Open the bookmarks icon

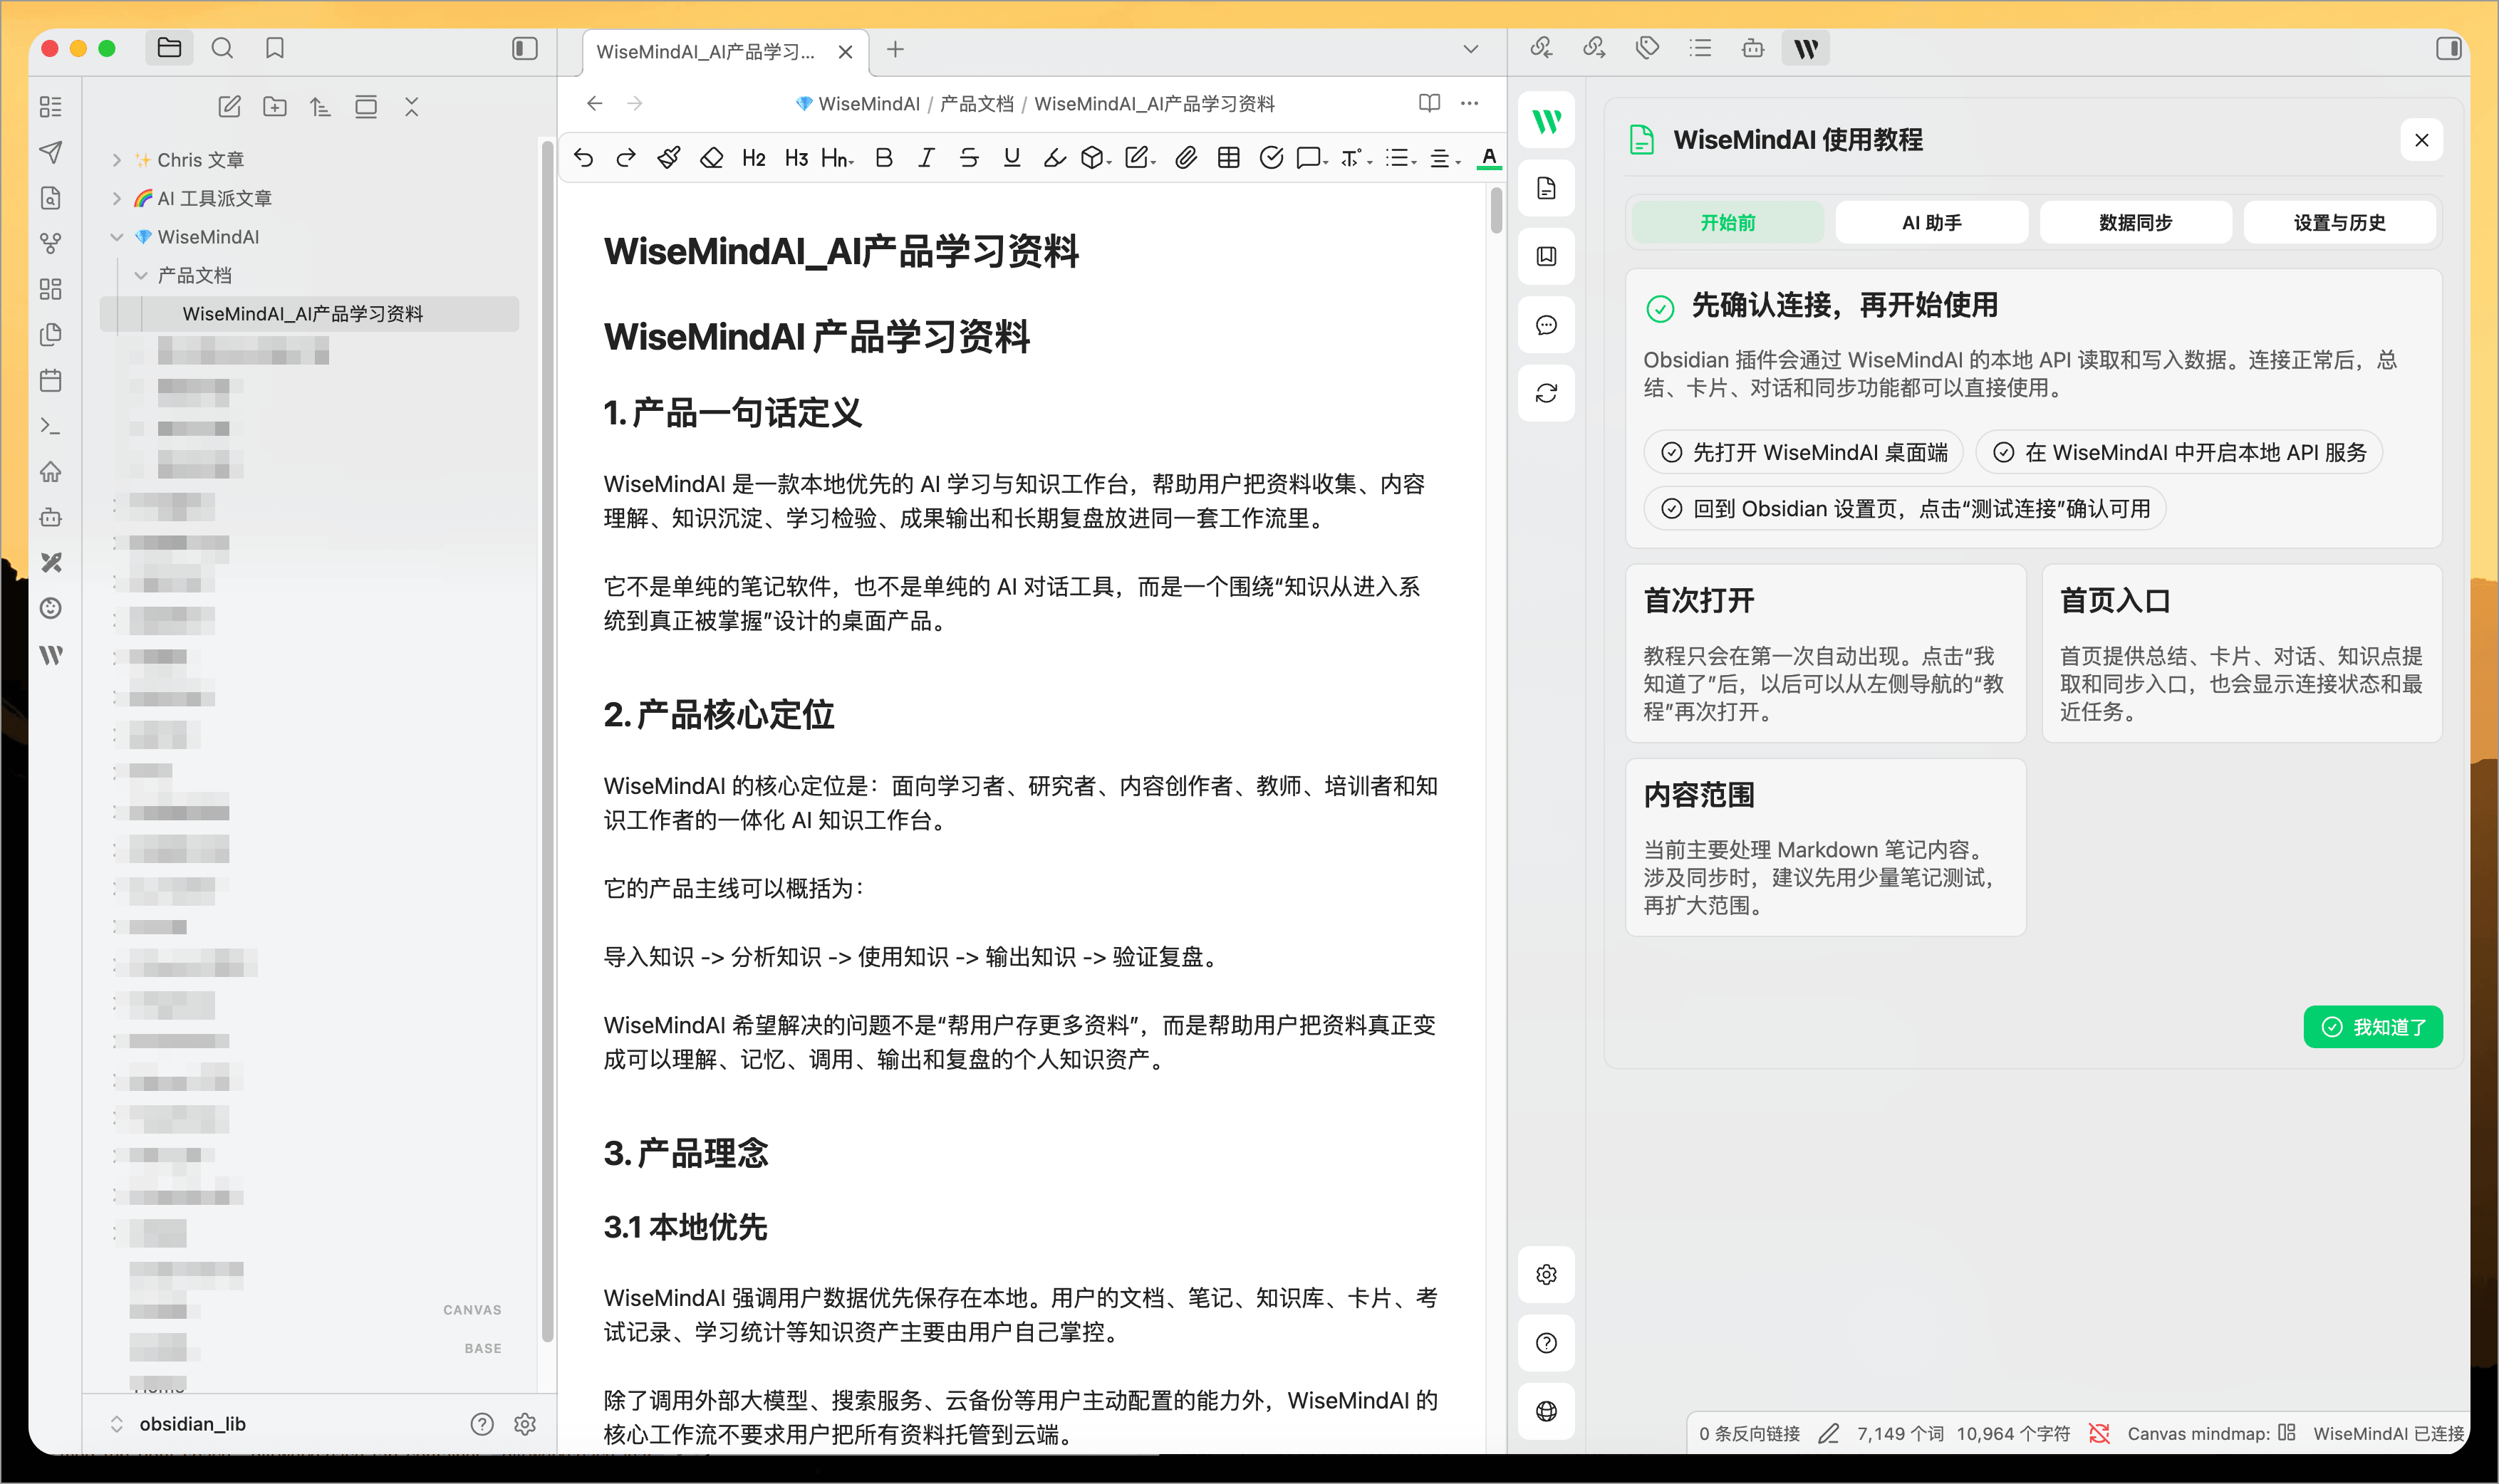(x=275, y=48)
